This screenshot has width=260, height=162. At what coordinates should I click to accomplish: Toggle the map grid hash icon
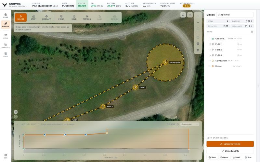(198, 50)
